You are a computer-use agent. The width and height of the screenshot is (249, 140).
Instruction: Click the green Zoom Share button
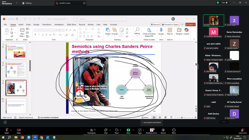pos(128,131)
